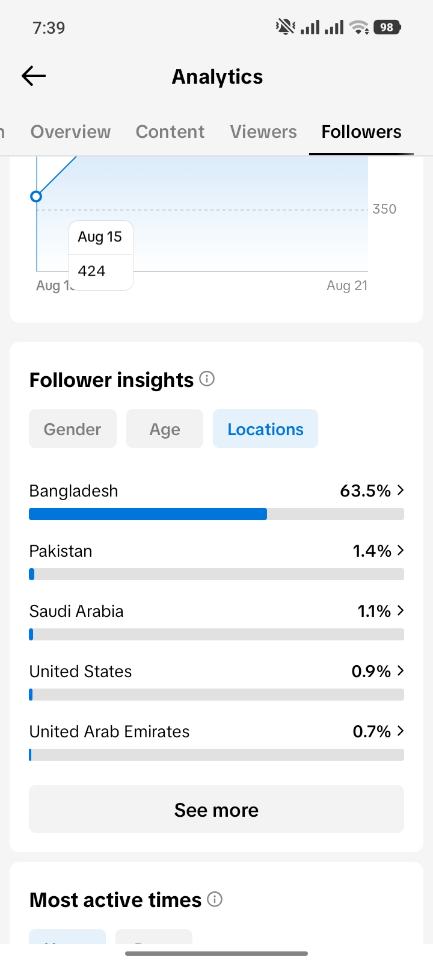Expand the United States 0.9% chevron

(401, 671)
